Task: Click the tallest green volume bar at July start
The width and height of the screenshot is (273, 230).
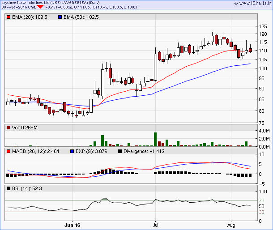Action: tap(155, 139)
